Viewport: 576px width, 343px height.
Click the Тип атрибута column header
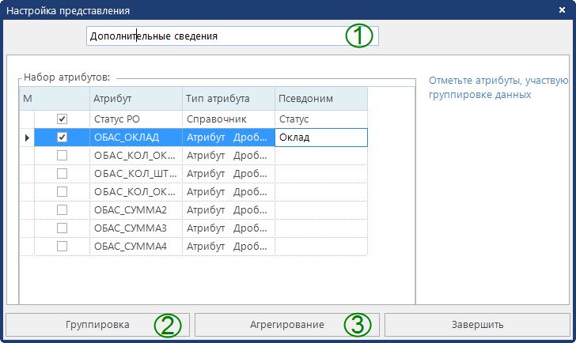pos(228,99)
